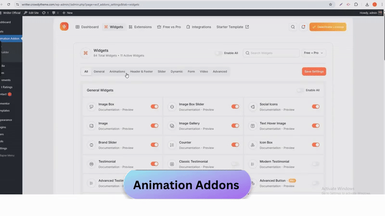Click the Counter widget icon

(x=172, y=145)
